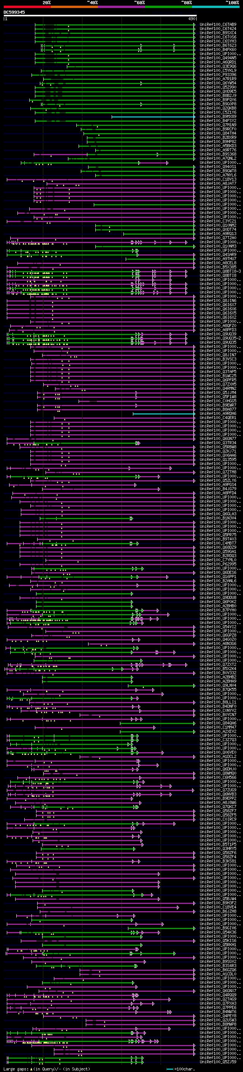
Task: Select the UniRef100_A7QNL2 label
Action: (218, 159)
